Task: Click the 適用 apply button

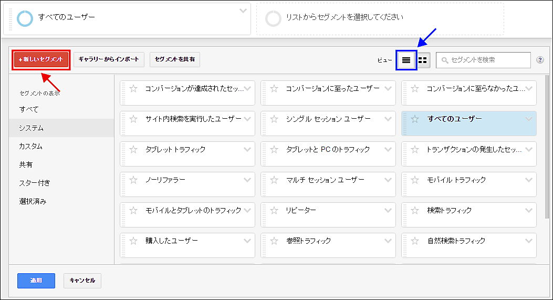Action: [x=36, y=281]
